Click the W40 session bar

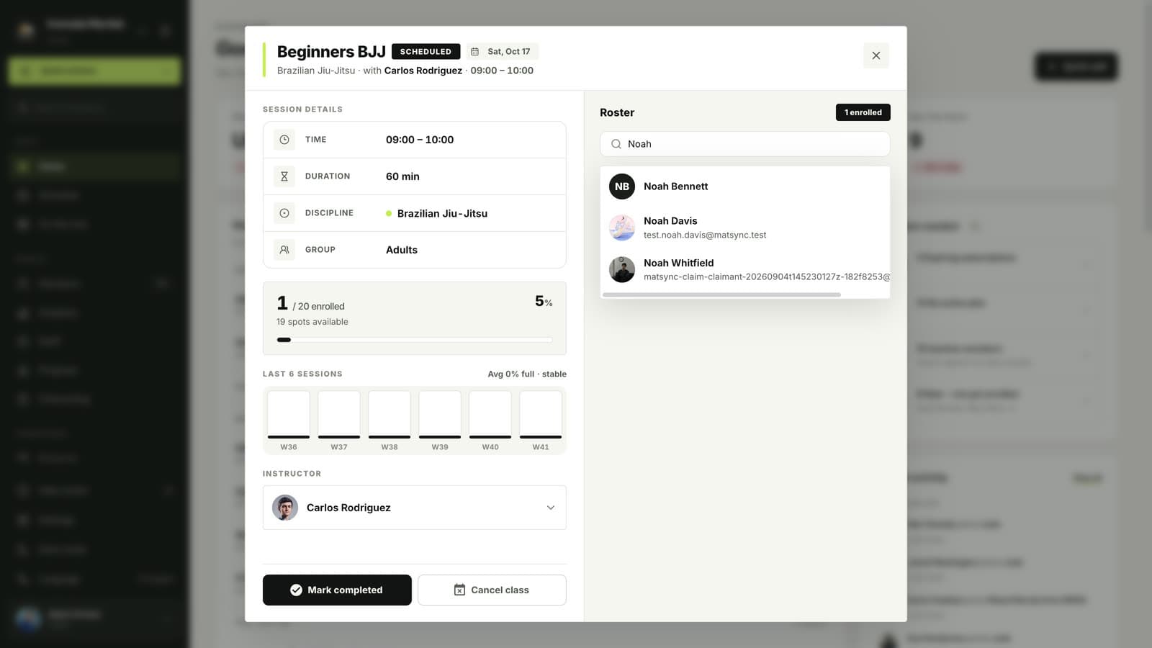tap(490, 415)
